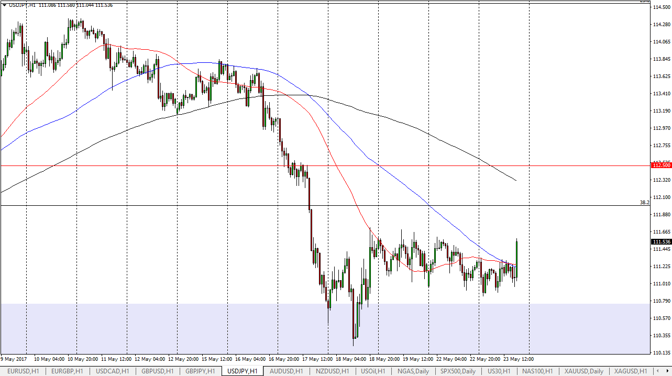Select the NZDUSD,H1 tab
The width and height of the screenshot is (672, 376).
pos(332,371)
